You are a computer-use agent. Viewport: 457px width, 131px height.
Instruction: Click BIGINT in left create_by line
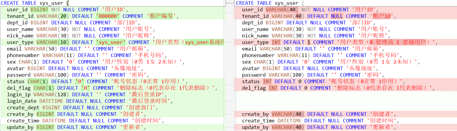[x=45, y=114]
